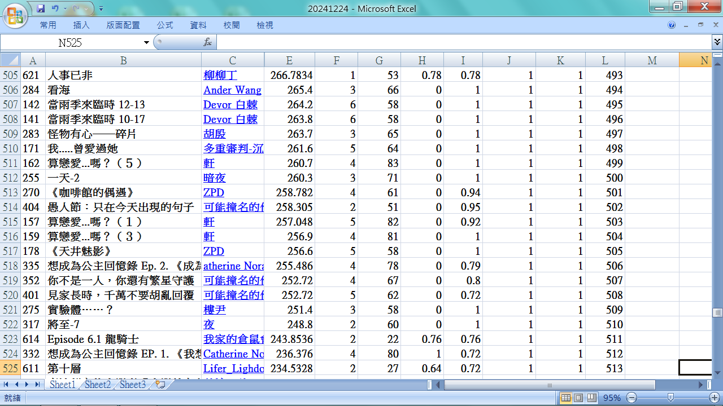Click the zoom slider handle

click(x=669, y=398)
